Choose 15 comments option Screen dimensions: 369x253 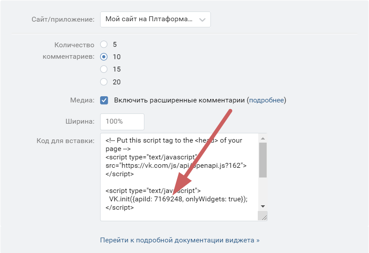coord(104,69)
